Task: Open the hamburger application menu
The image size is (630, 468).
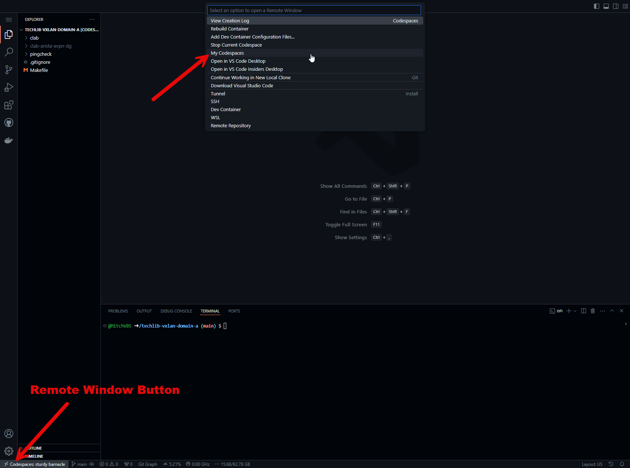Action: coord(9,19)
